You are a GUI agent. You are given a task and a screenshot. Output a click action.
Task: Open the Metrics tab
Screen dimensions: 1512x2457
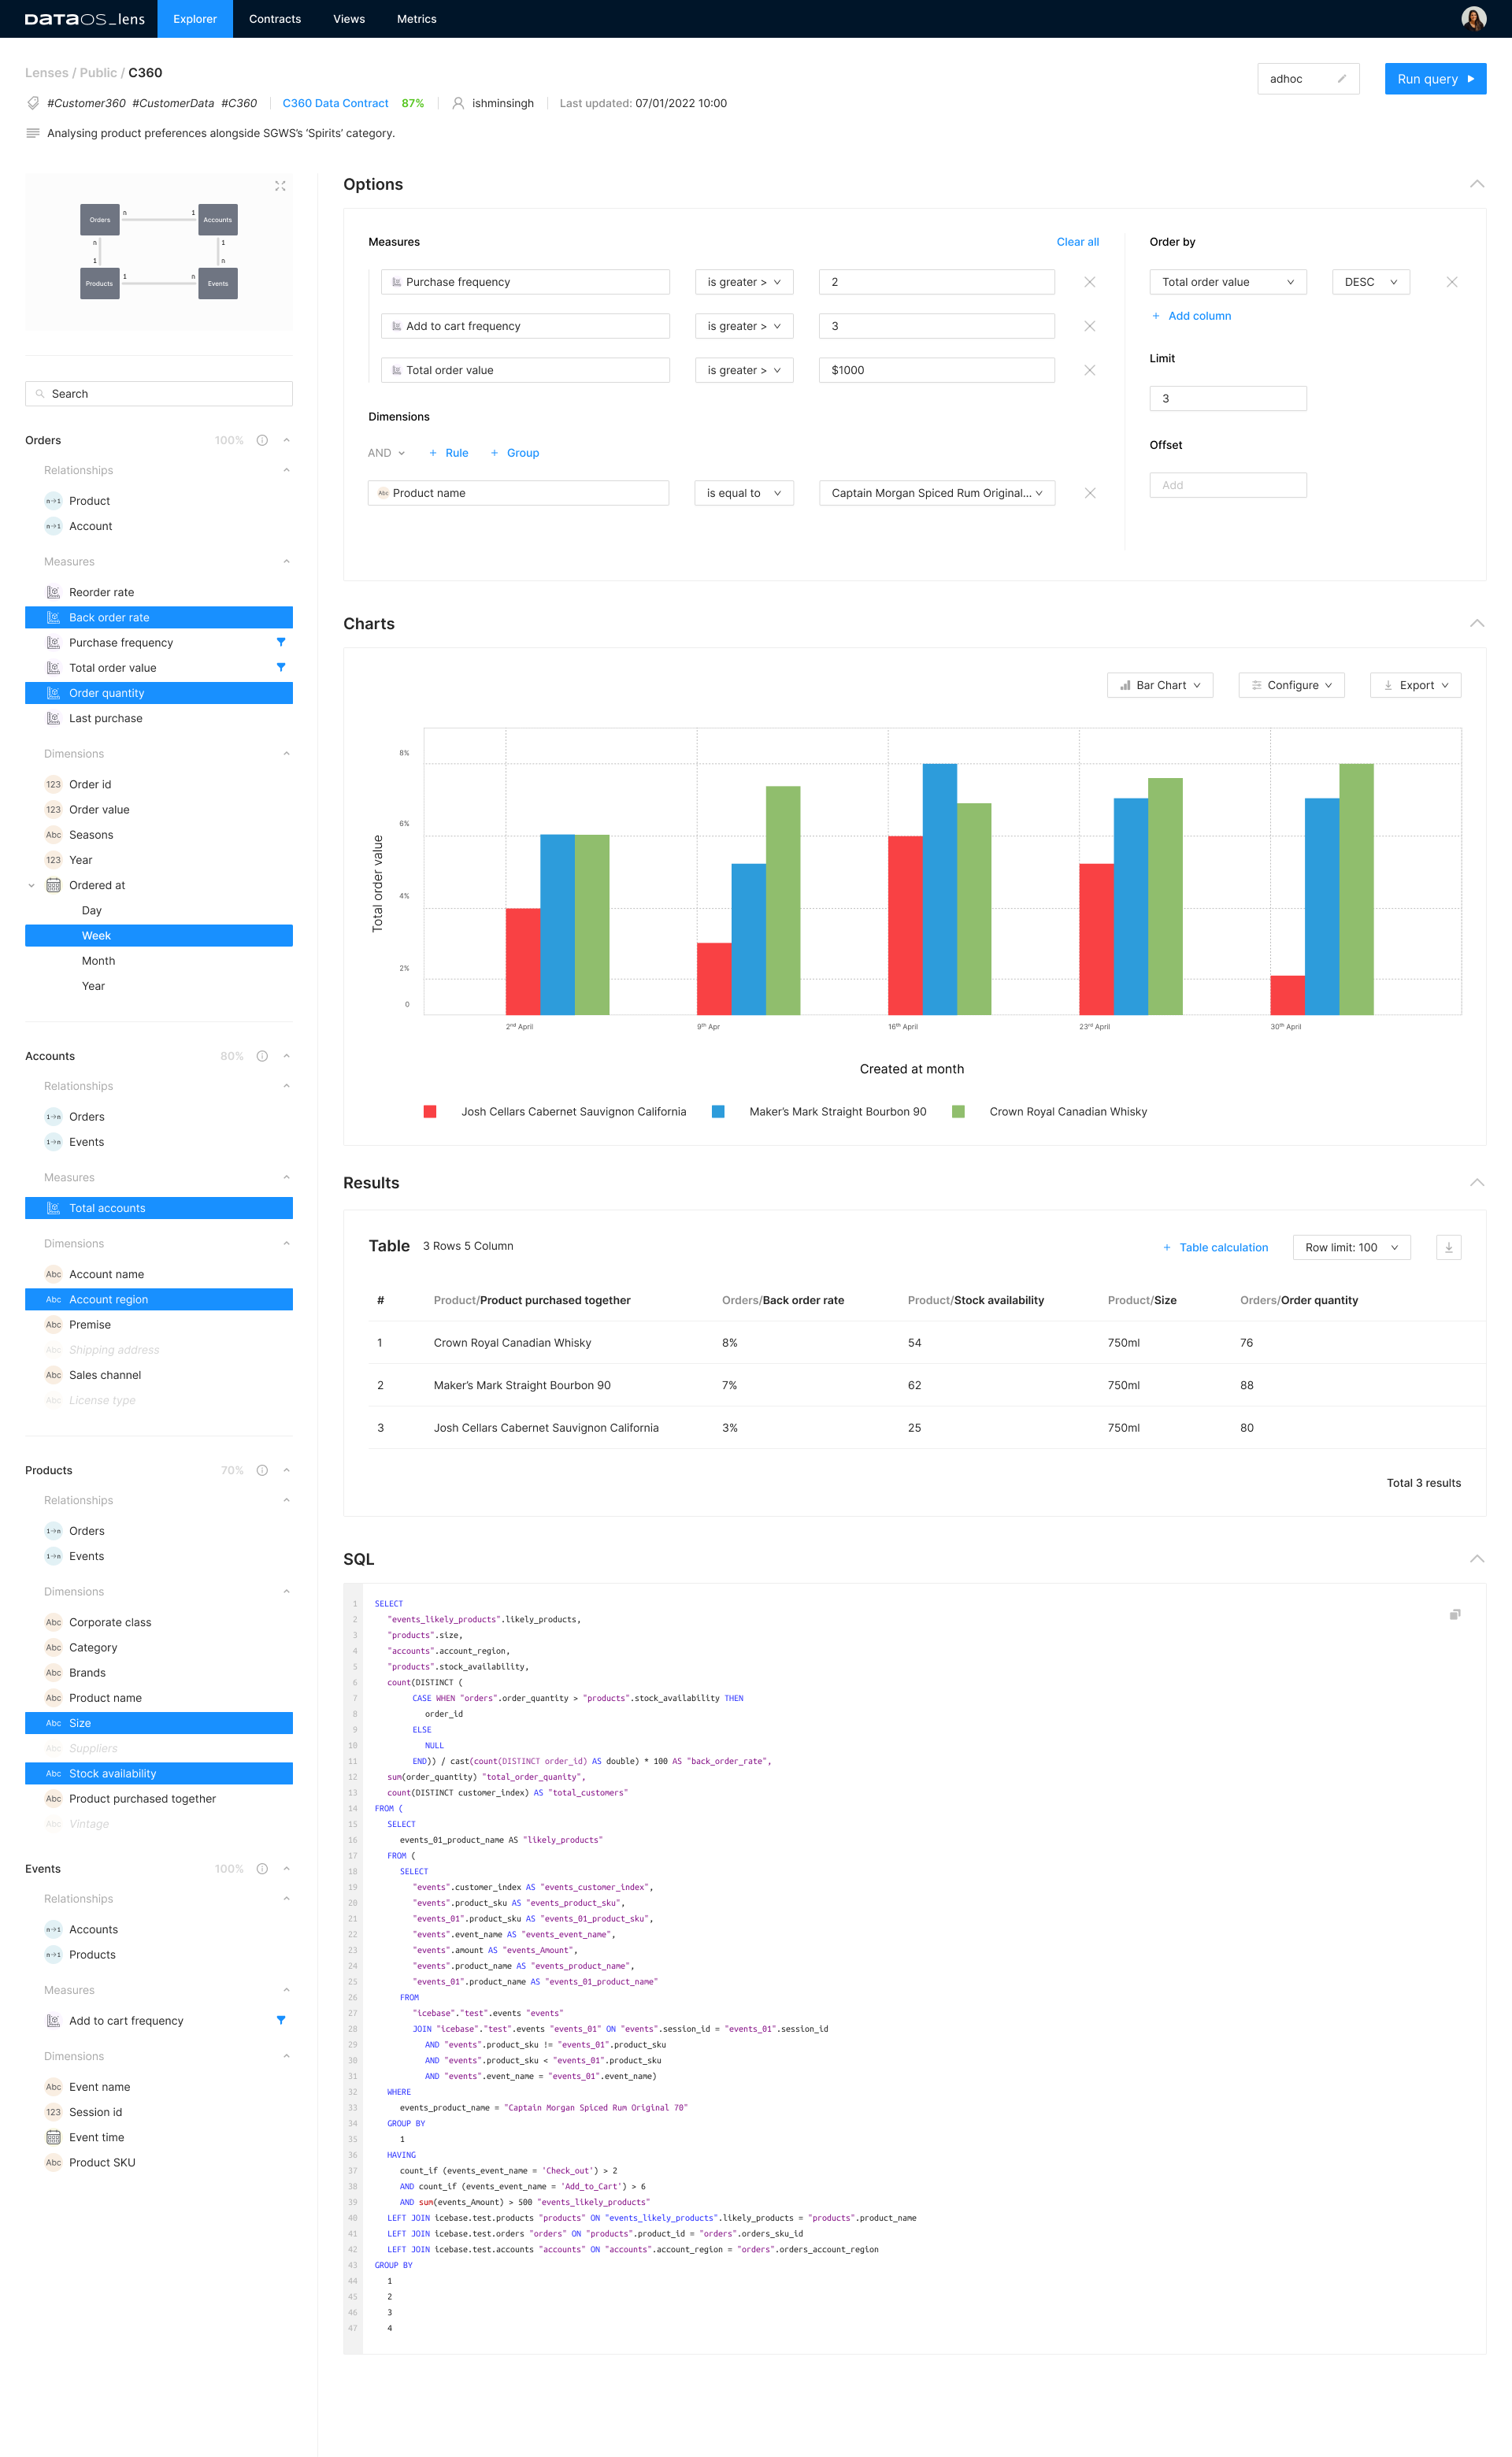[417, 19]
